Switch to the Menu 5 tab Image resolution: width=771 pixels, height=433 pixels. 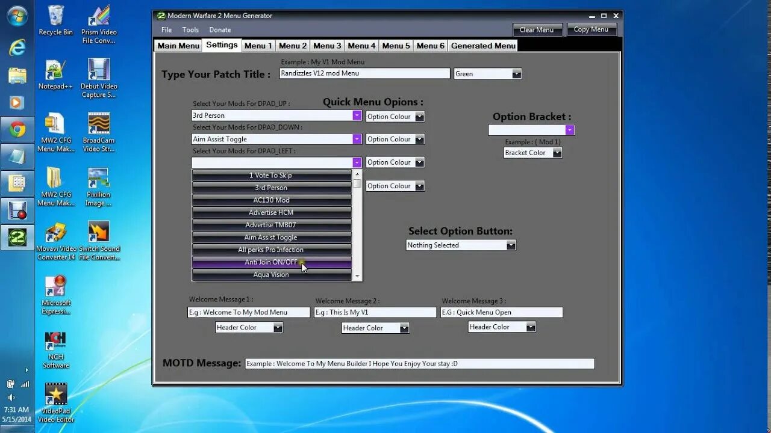[396, 46]
